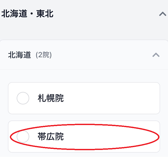The width and height of the screenshot is (168, 165).
Task: Select the 札幌院 radio button
Action: (x=23, y=98)
